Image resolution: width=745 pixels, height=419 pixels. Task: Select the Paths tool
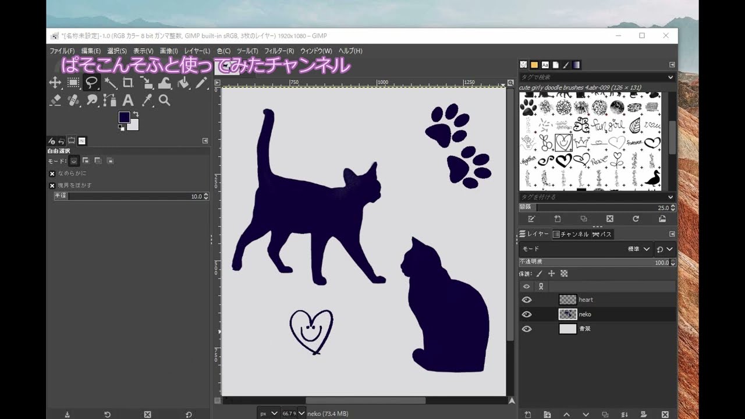coord(110,101)
